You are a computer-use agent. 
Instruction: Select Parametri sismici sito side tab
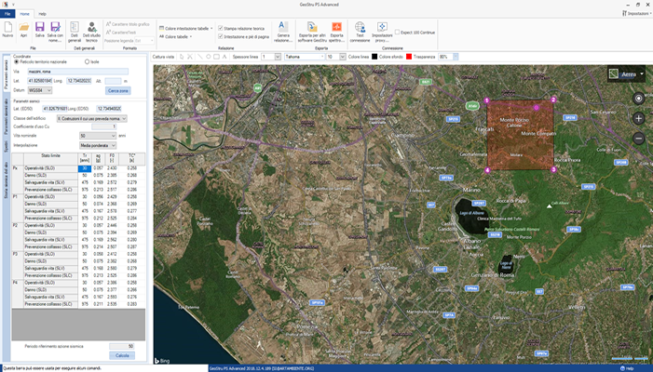pos(6,117)
